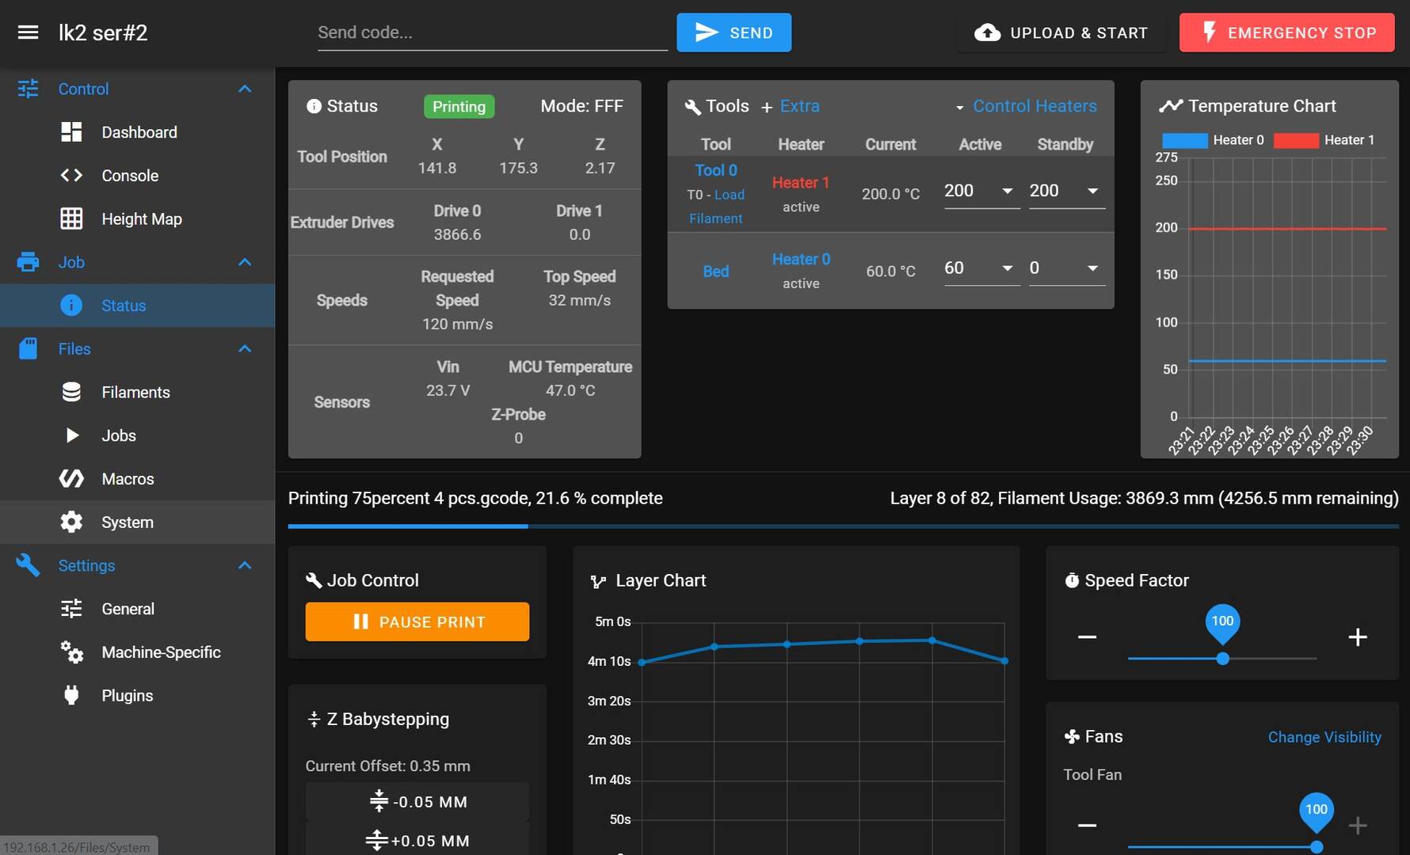
Task: Click the Machine-Specific gears icon
Action: click(71, 652)
